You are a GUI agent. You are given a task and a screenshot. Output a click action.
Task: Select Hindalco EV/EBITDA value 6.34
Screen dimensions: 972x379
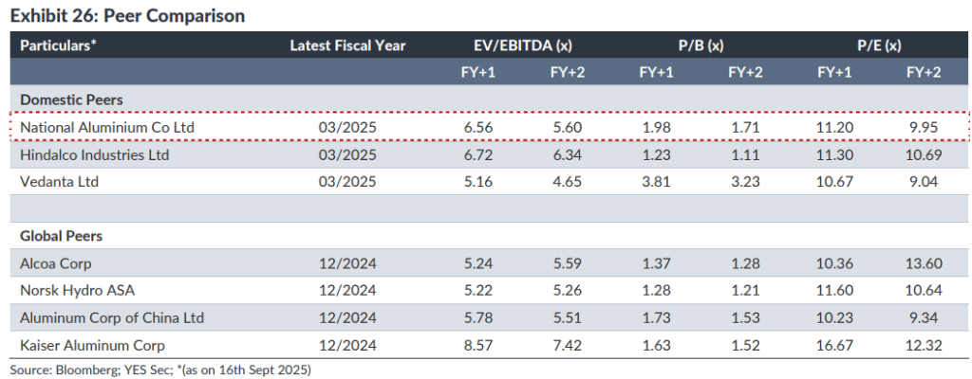(568, 154)
